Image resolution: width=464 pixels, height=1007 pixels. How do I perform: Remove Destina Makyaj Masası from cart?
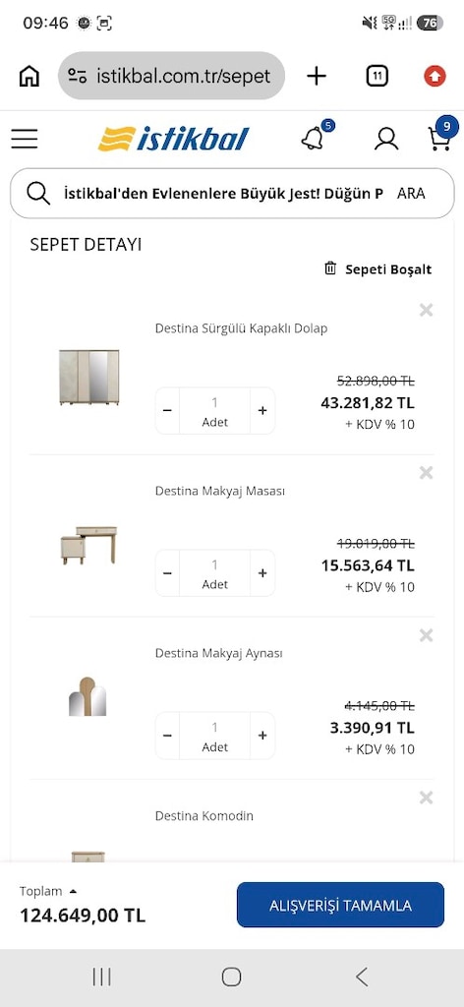coord(426,473)
